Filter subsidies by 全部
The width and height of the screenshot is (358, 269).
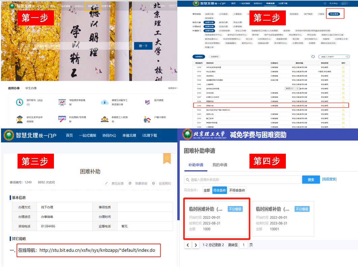pyautogui.click(x=207, y=190)
